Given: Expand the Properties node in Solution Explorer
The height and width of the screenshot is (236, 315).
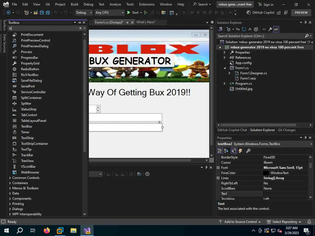Looking at the screenshot, I should click(224, 52).
